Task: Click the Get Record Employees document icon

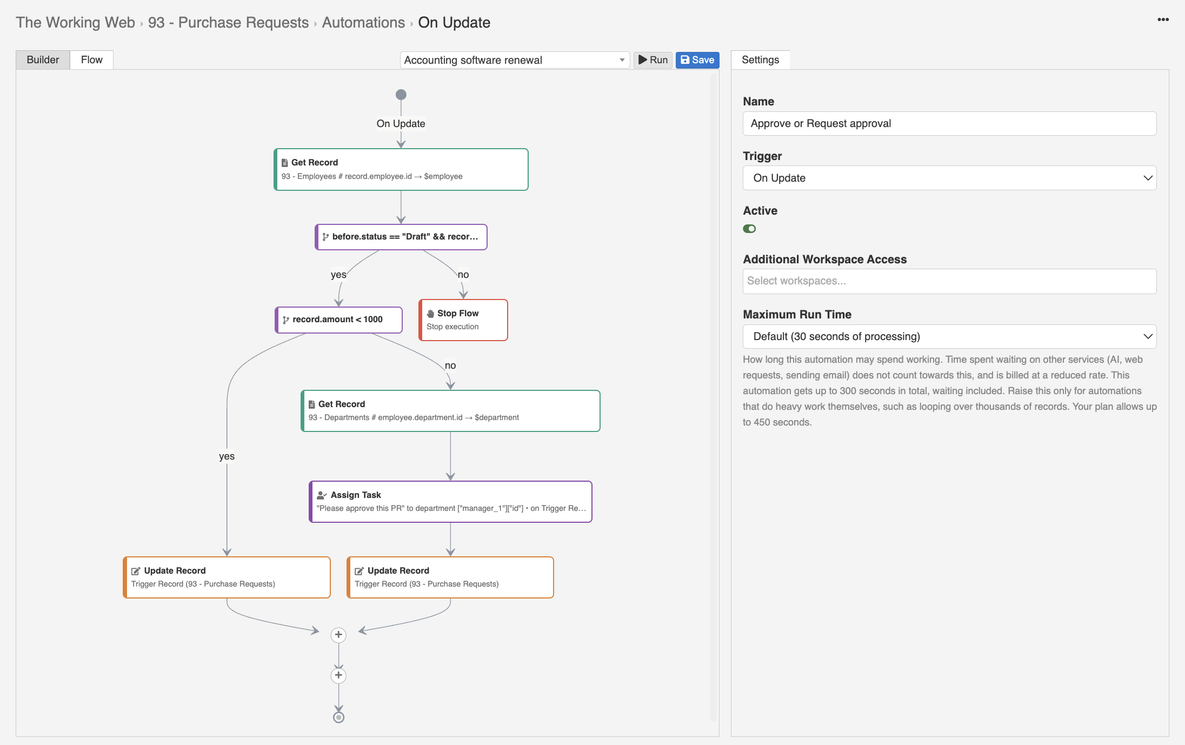Action: tap(284, 163)
